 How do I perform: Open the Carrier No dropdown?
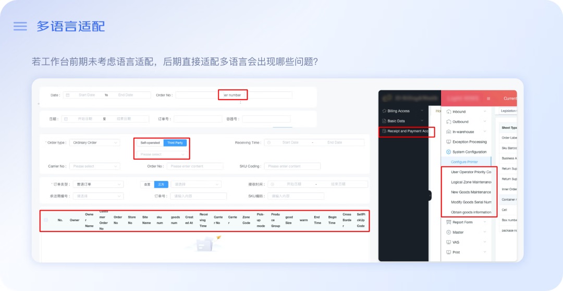pyautogui.click(x=95, y=166)
